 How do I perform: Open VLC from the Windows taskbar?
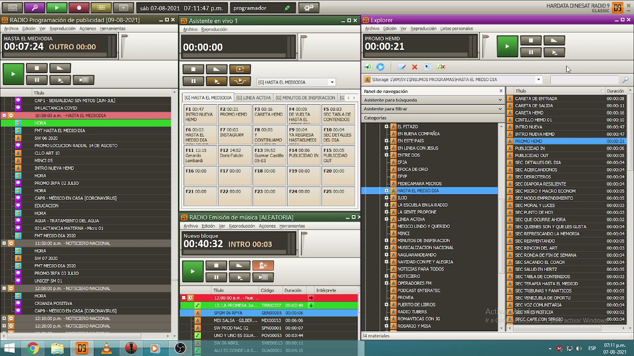pos(106,349)
